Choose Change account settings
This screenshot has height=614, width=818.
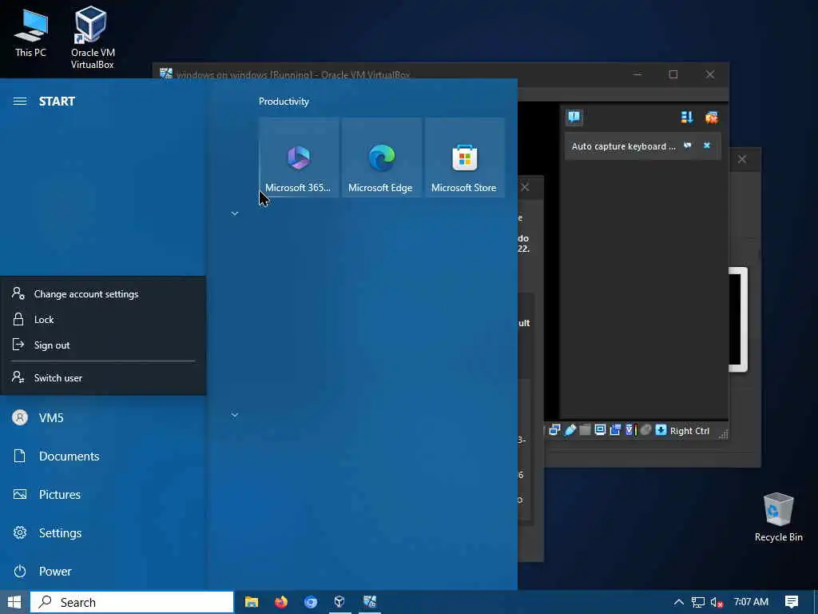(103, 294)
